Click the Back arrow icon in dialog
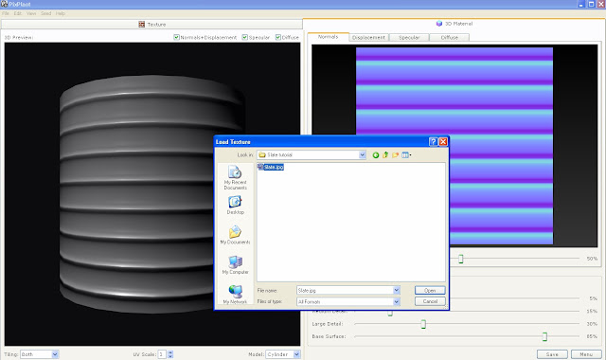Screen dimensions: 606x360 (375, 155)
